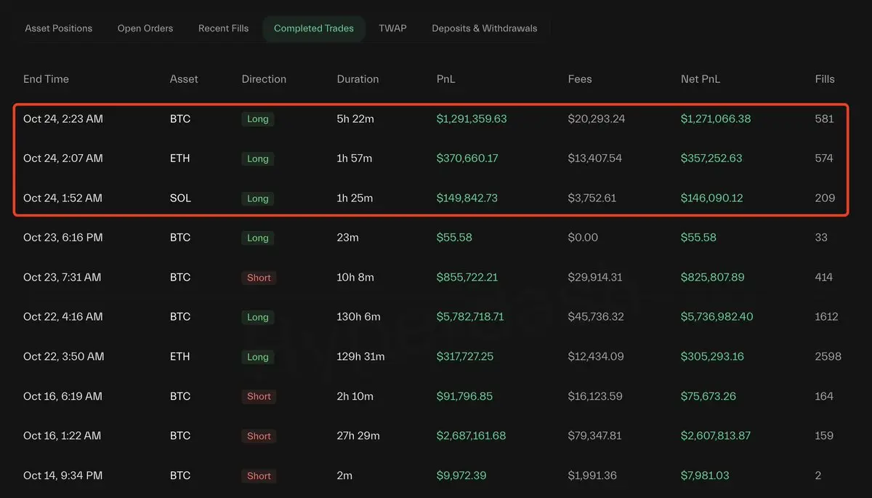Click the ETH asset on Oct 24, 2:07 AM

pos(179,158)
